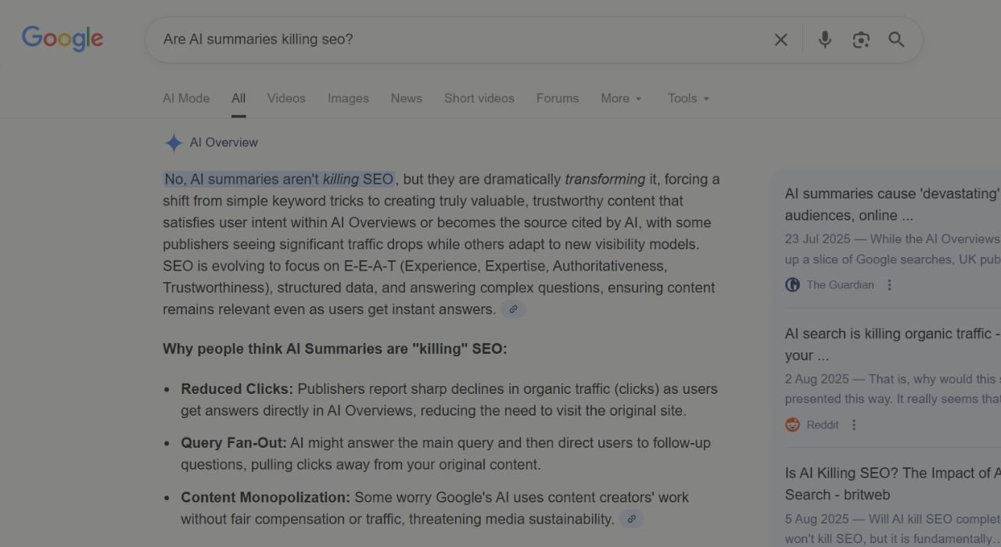
Task: Click the magnifying glass search button
Action: 896,40
